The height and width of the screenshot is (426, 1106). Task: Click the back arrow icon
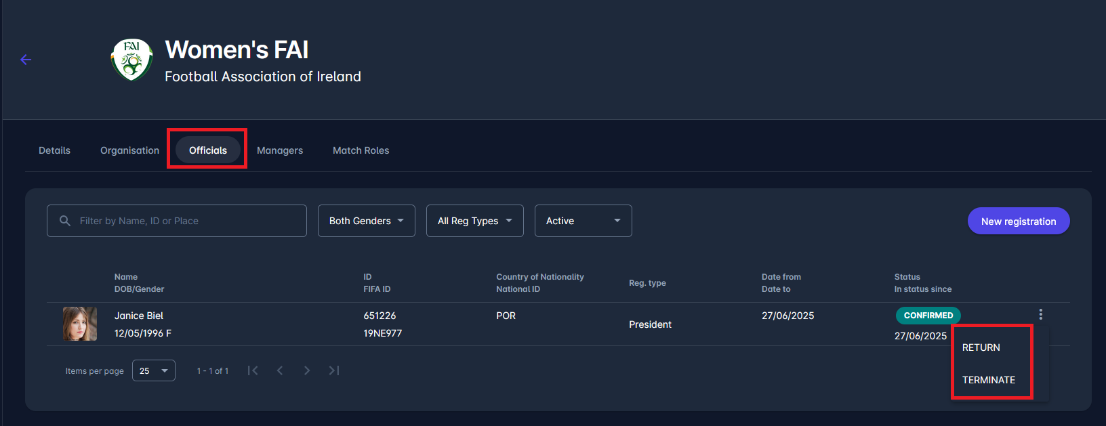pos(26,60)
